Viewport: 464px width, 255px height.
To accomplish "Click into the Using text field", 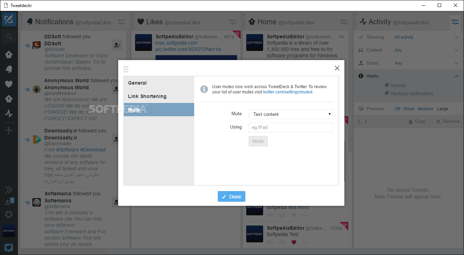I will [x=291, y=127].
